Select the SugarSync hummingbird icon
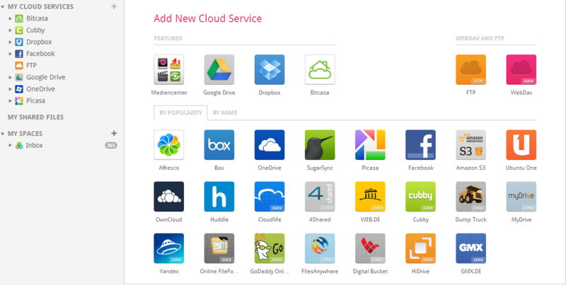Viewport: 566px width, 285px height. (320, 145)
